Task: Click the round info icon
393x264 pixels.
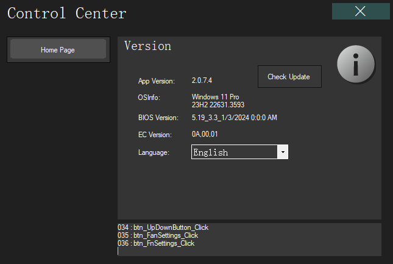Action: coord(356,64)
